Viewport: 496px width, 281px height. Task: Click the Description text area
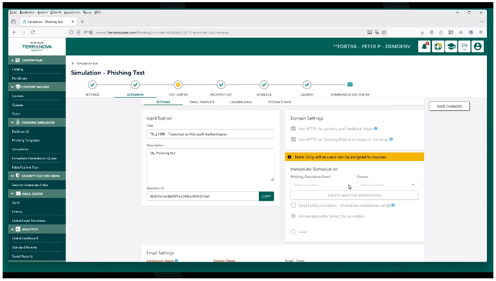(210, 164)
